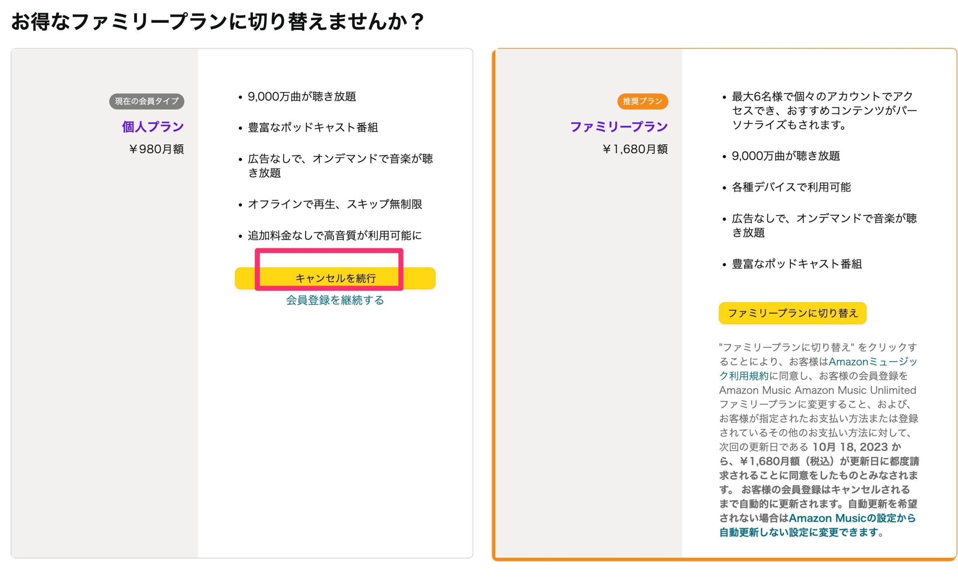
Task: Click 豊富なポッドキャスト番組 bullet in individual plan
Action: [x=312, y=127]
